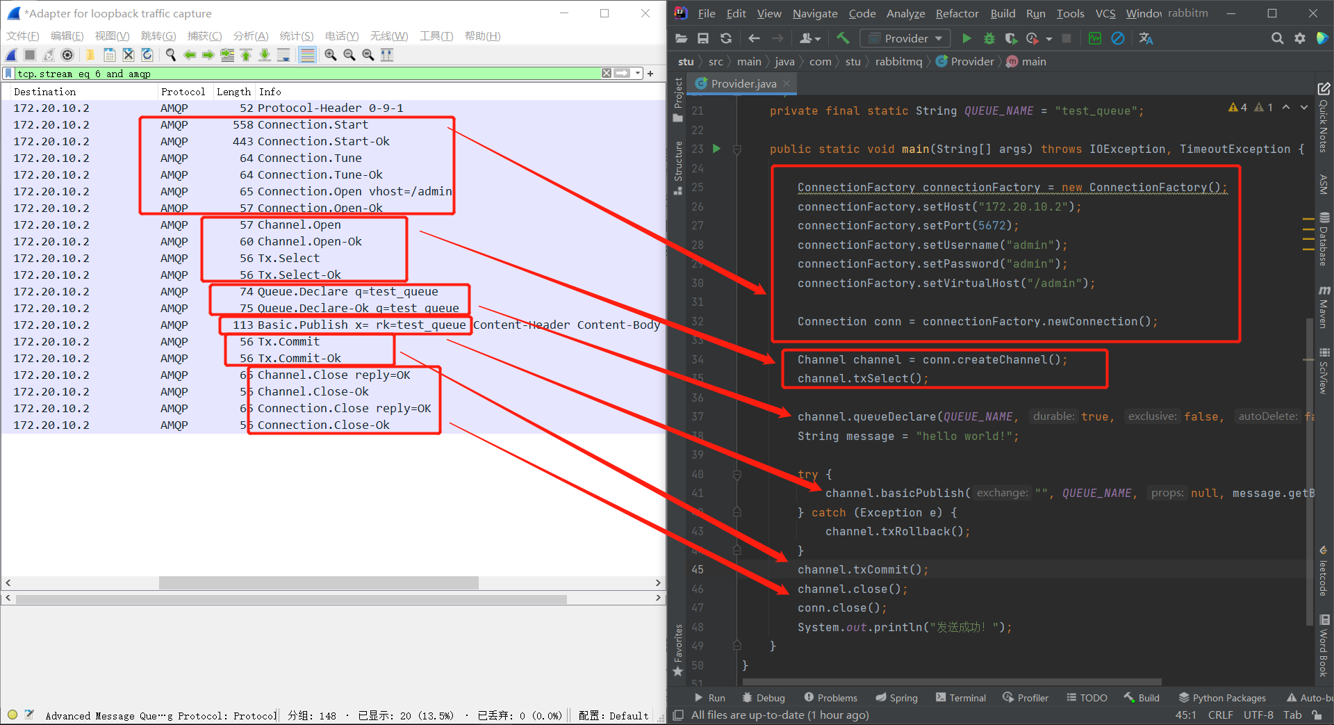
Task: Debug Provider with the bug icon
Action: pos(989,38)
